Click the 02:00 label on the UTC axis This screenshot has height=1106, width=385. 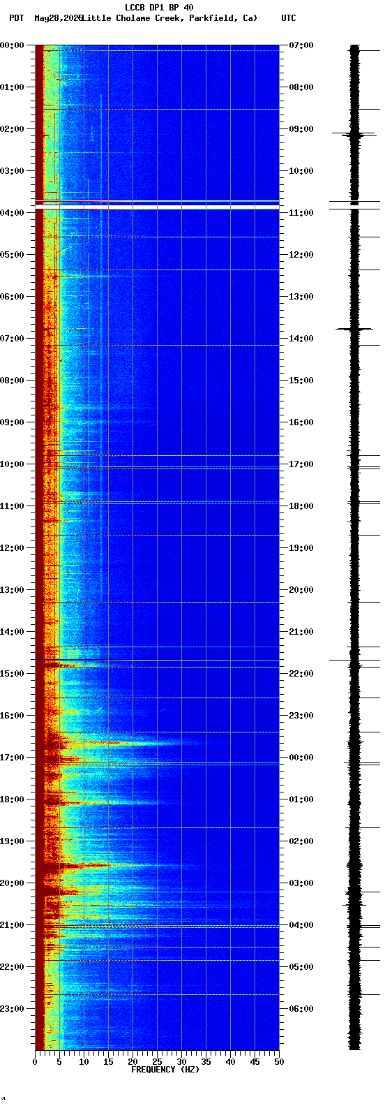point(301,841)
